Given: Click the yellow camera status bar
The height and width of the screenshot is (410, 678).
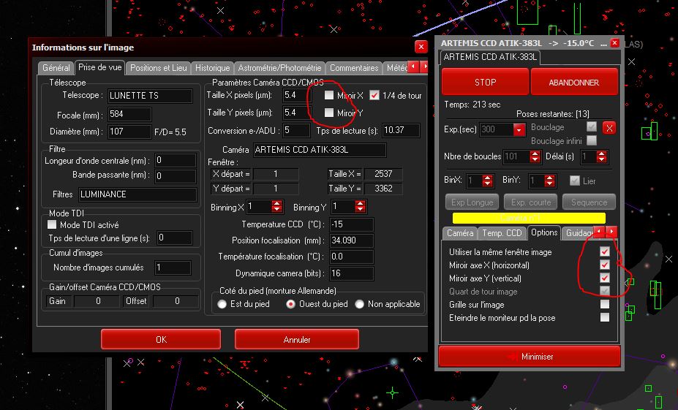Looking at the screenshot, I should click(x=529, y=218).
